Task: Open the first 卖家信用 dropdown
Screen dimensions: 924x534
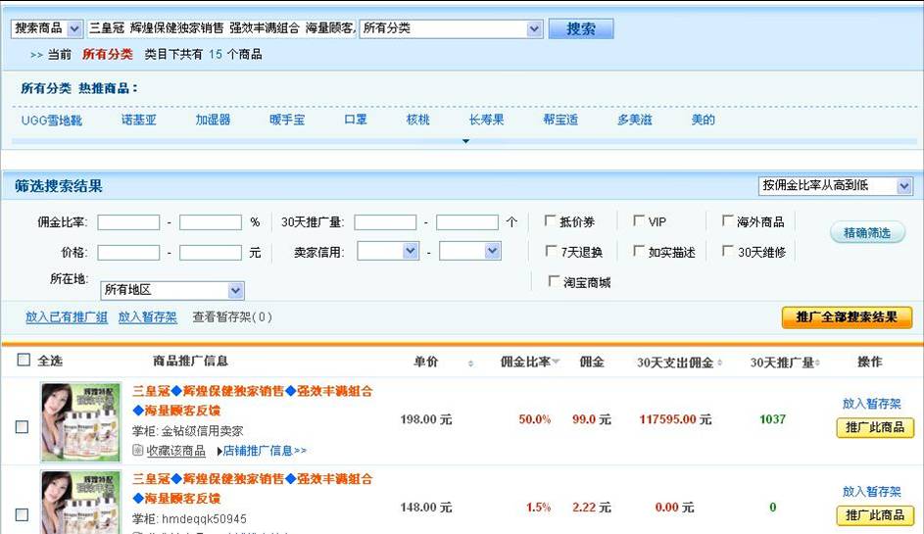Action: 388,252
